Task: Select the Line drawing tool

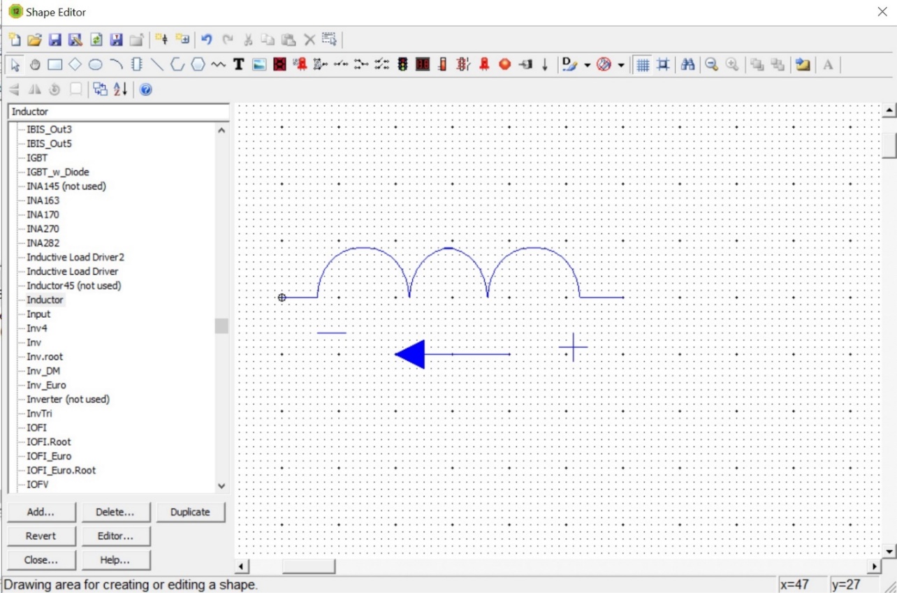Action: coord(157,65)
